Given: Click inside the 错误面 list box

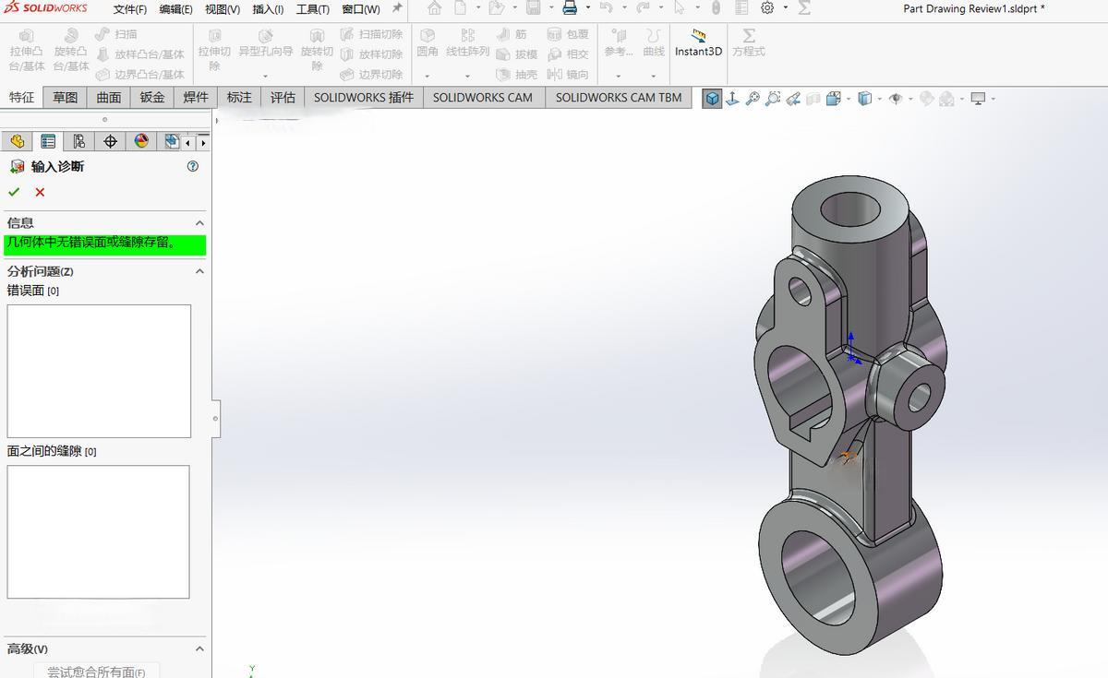Looking at the screenshot, I should pyautogui.click(x=99, y=371).
